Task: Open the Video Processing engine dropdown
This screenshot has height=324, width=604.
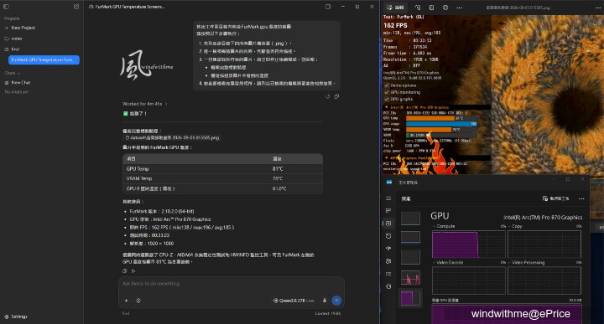Action: [x=526, y=263]
